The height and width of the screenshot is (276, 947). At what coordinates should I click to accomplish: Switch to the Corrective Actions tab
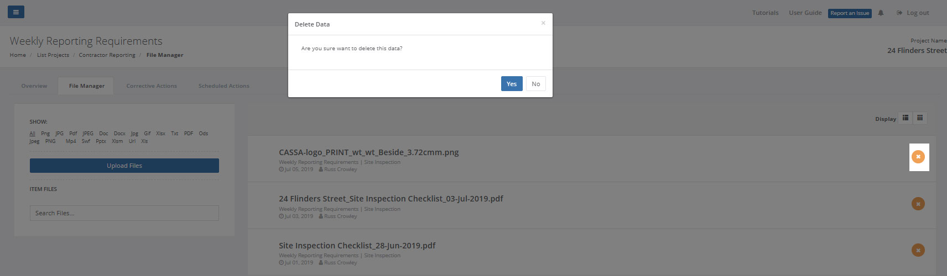pos(152,86)
